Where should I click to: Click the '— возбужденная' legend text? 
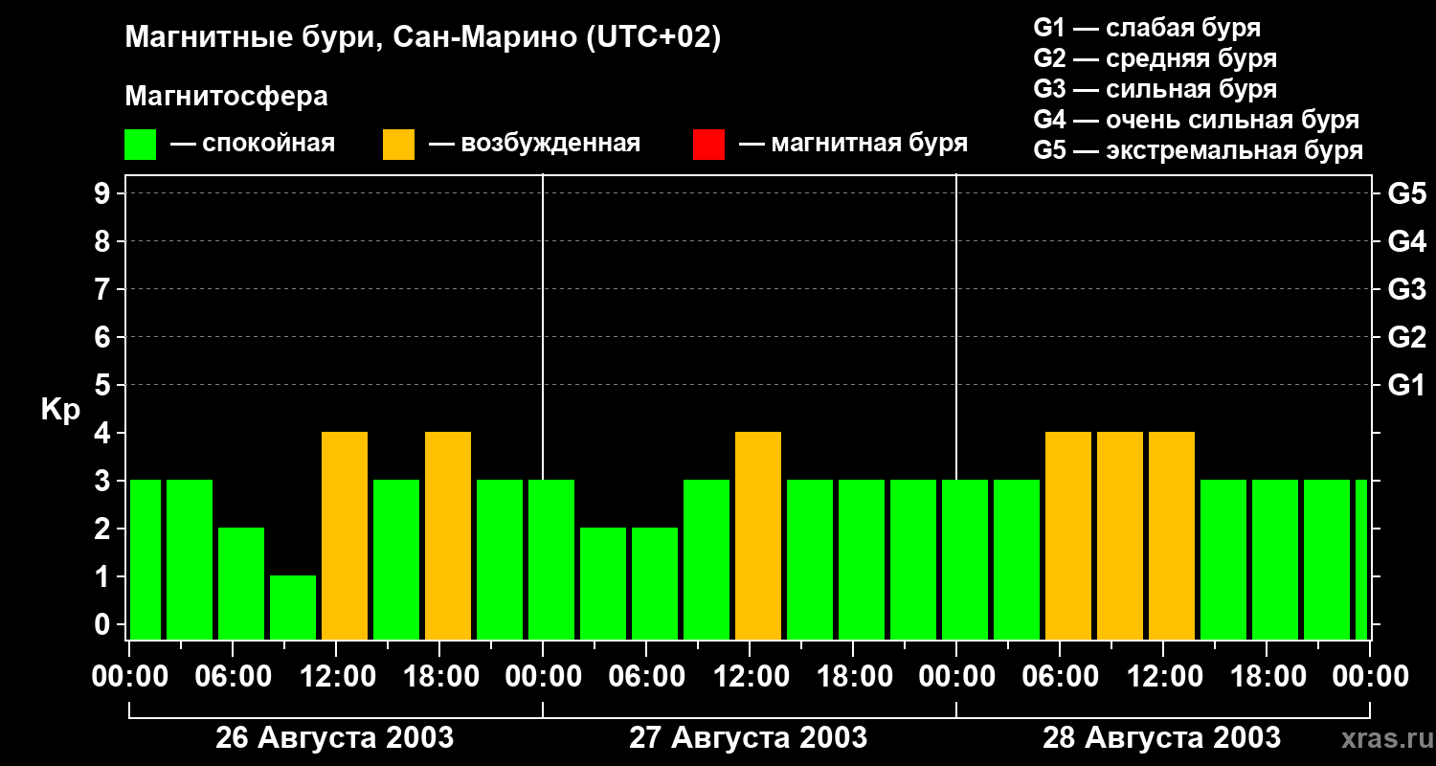point(534,144)
